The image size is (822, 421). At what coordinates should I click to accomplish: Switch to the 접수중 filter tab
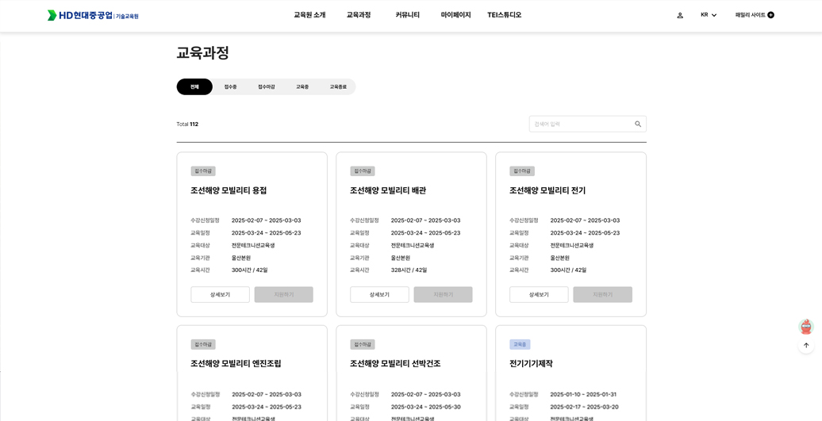(x=230, y=86)
